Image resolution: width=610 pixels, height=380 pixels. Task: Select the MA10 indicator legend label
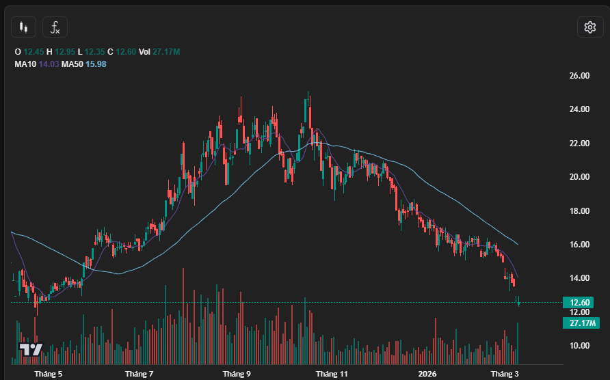click(x=25, y=64)
